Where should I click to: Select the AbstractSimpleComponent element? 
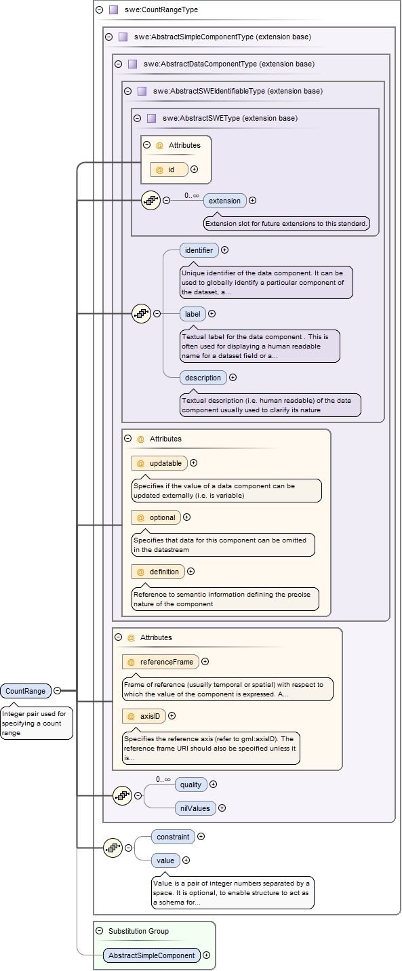[x=153, y=956]
